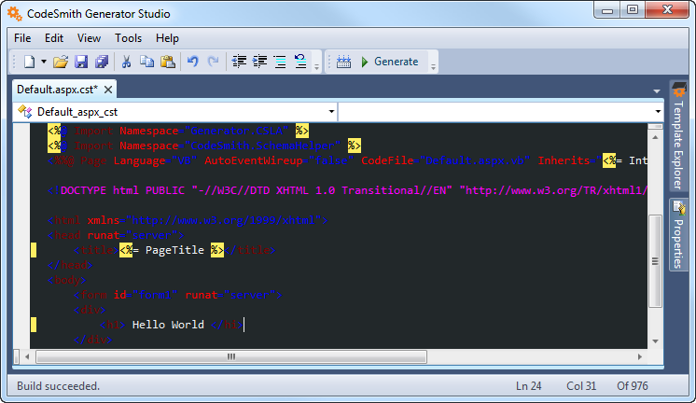Open the Help menu
Screen dimensions: 696x403
[167, 38]
